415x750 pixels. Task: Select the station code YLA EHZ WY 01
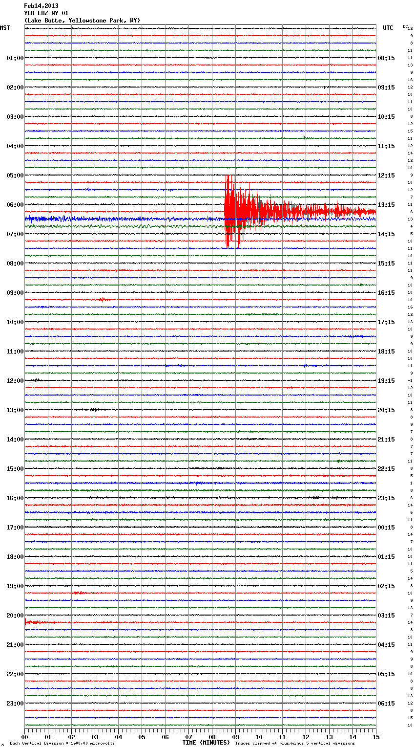(46, 13)
